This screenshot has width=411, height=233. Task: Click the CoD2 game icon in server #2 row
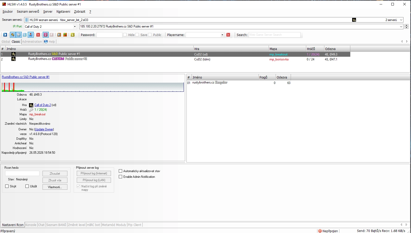click(13, 59)
